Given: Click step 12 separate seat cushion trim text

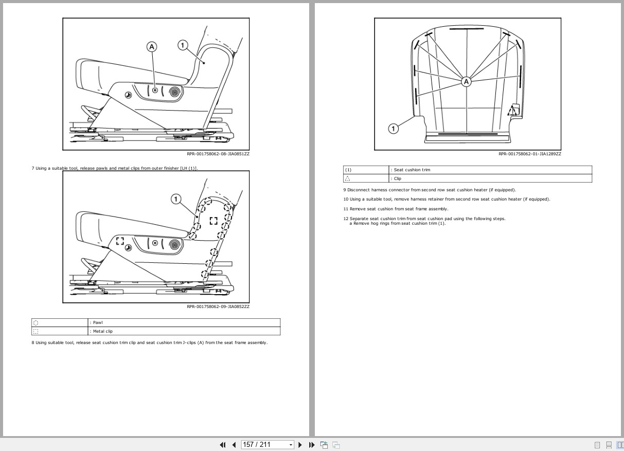Looking at the screenshot, I should [424, 219].
